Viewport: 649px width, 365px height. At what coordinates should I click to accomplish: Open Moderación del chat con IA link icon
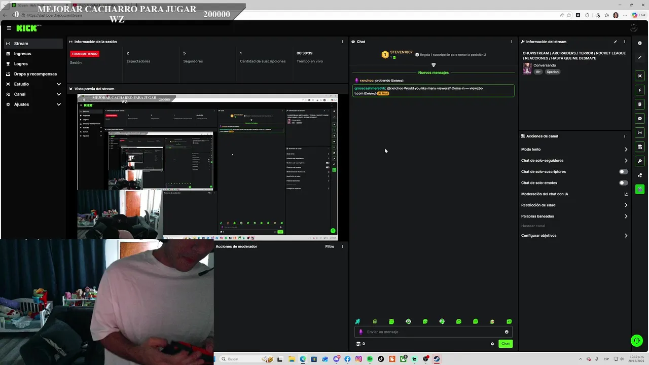tap(626, 194)
